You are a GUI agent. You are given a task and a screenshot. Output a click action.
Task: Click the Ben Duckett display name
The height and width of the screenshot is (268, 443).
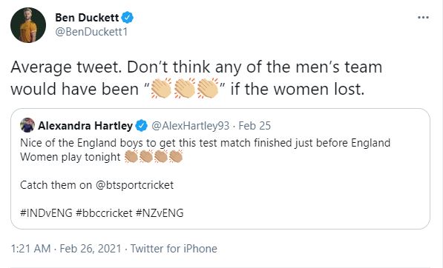[87, 18]
